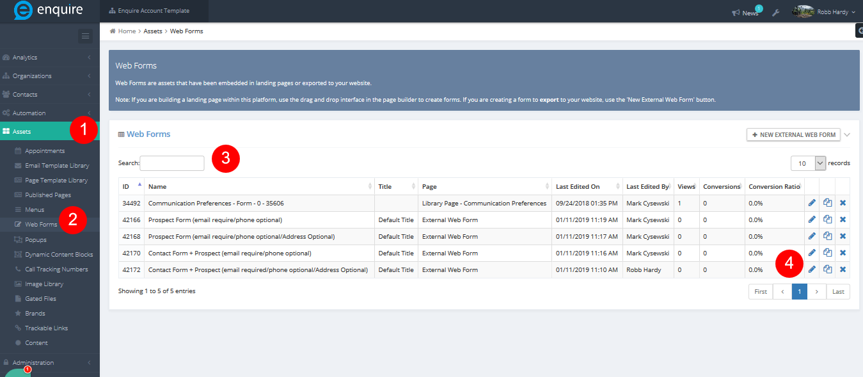This screenshot has height=377, width=863.
Task: Open Brands in sidebar
Action: [x=35, y=314]
